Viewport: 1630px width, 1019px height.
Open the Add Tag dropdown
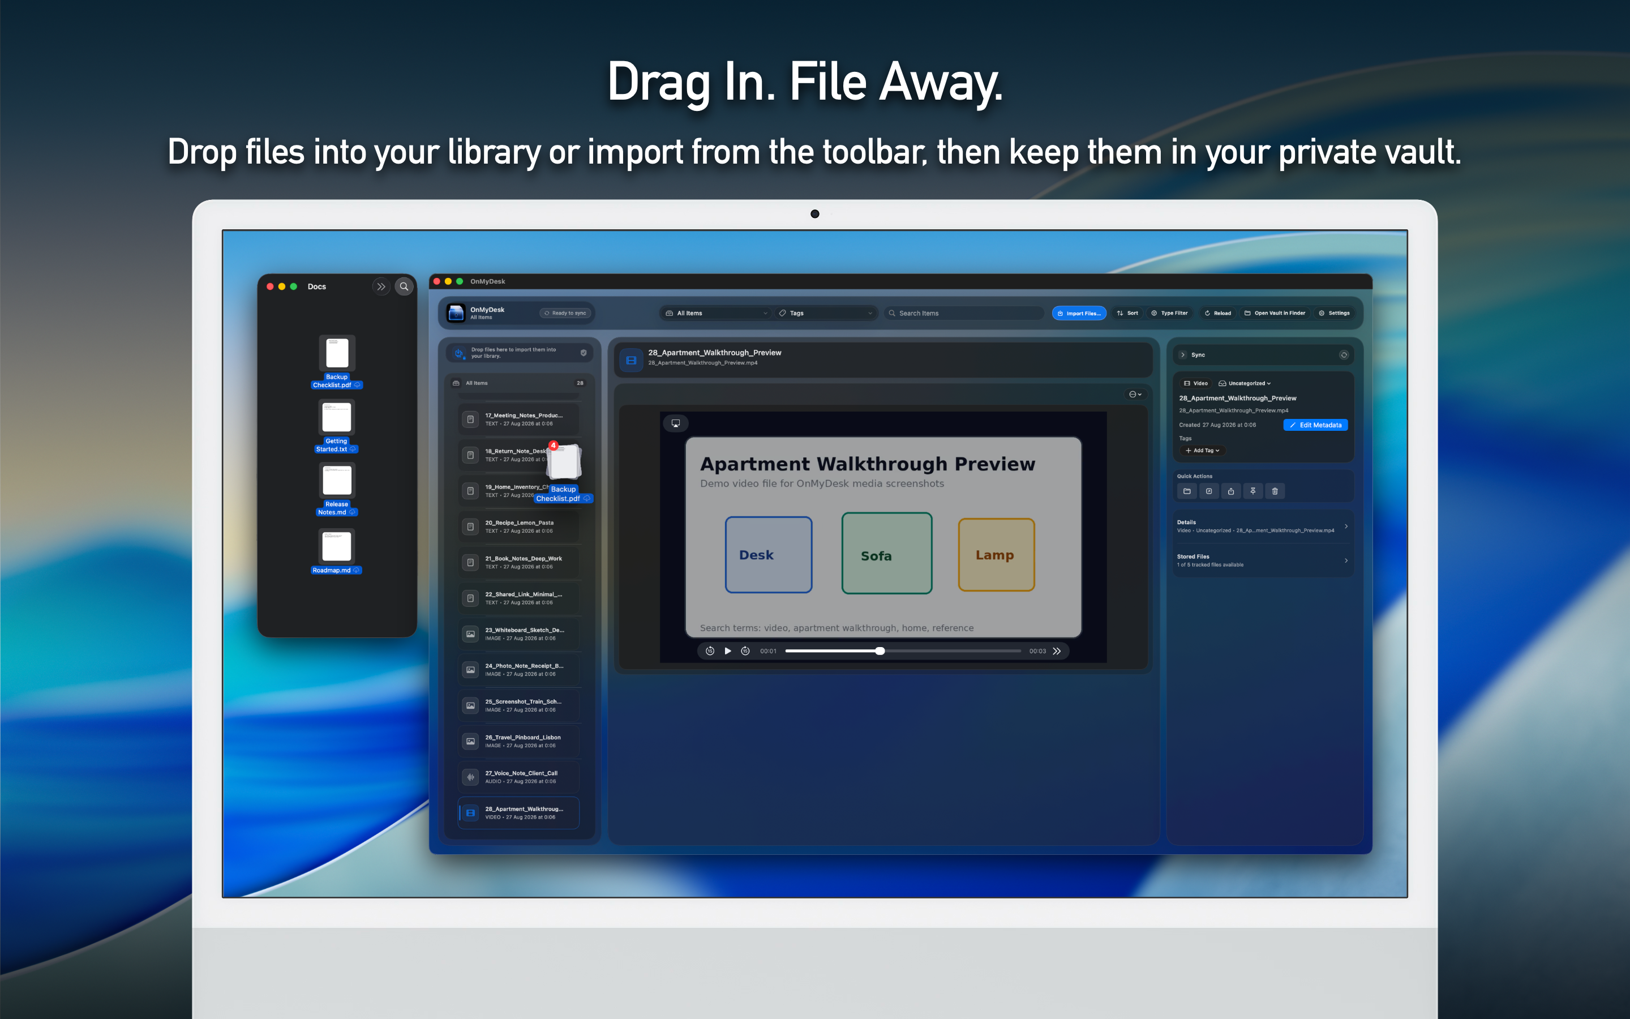tap(1202, 450)
